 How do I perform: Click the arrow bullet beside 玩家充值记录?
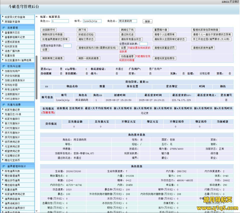pyautogui.click(x=3, y=109)
